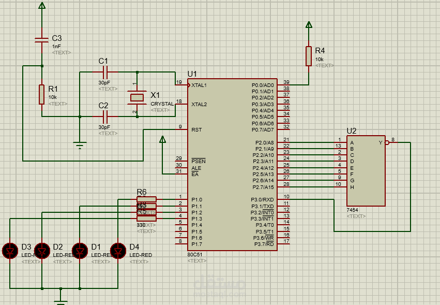Click the R4 resistor body
The height and width of the screenshot is (305, 440).
tap(309, 56)
